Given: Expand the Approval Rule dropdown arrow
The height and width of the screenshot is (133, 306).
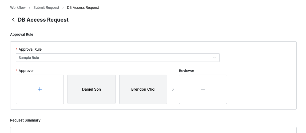Looking at the screenshot, I should 214,58.
